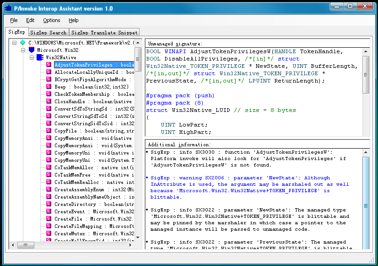Image resolution: width=378 pixels, height=266 pixels.
Task: Click the Microsoft.Win32 namespace shield icon
Action: (x=31, y=50)
